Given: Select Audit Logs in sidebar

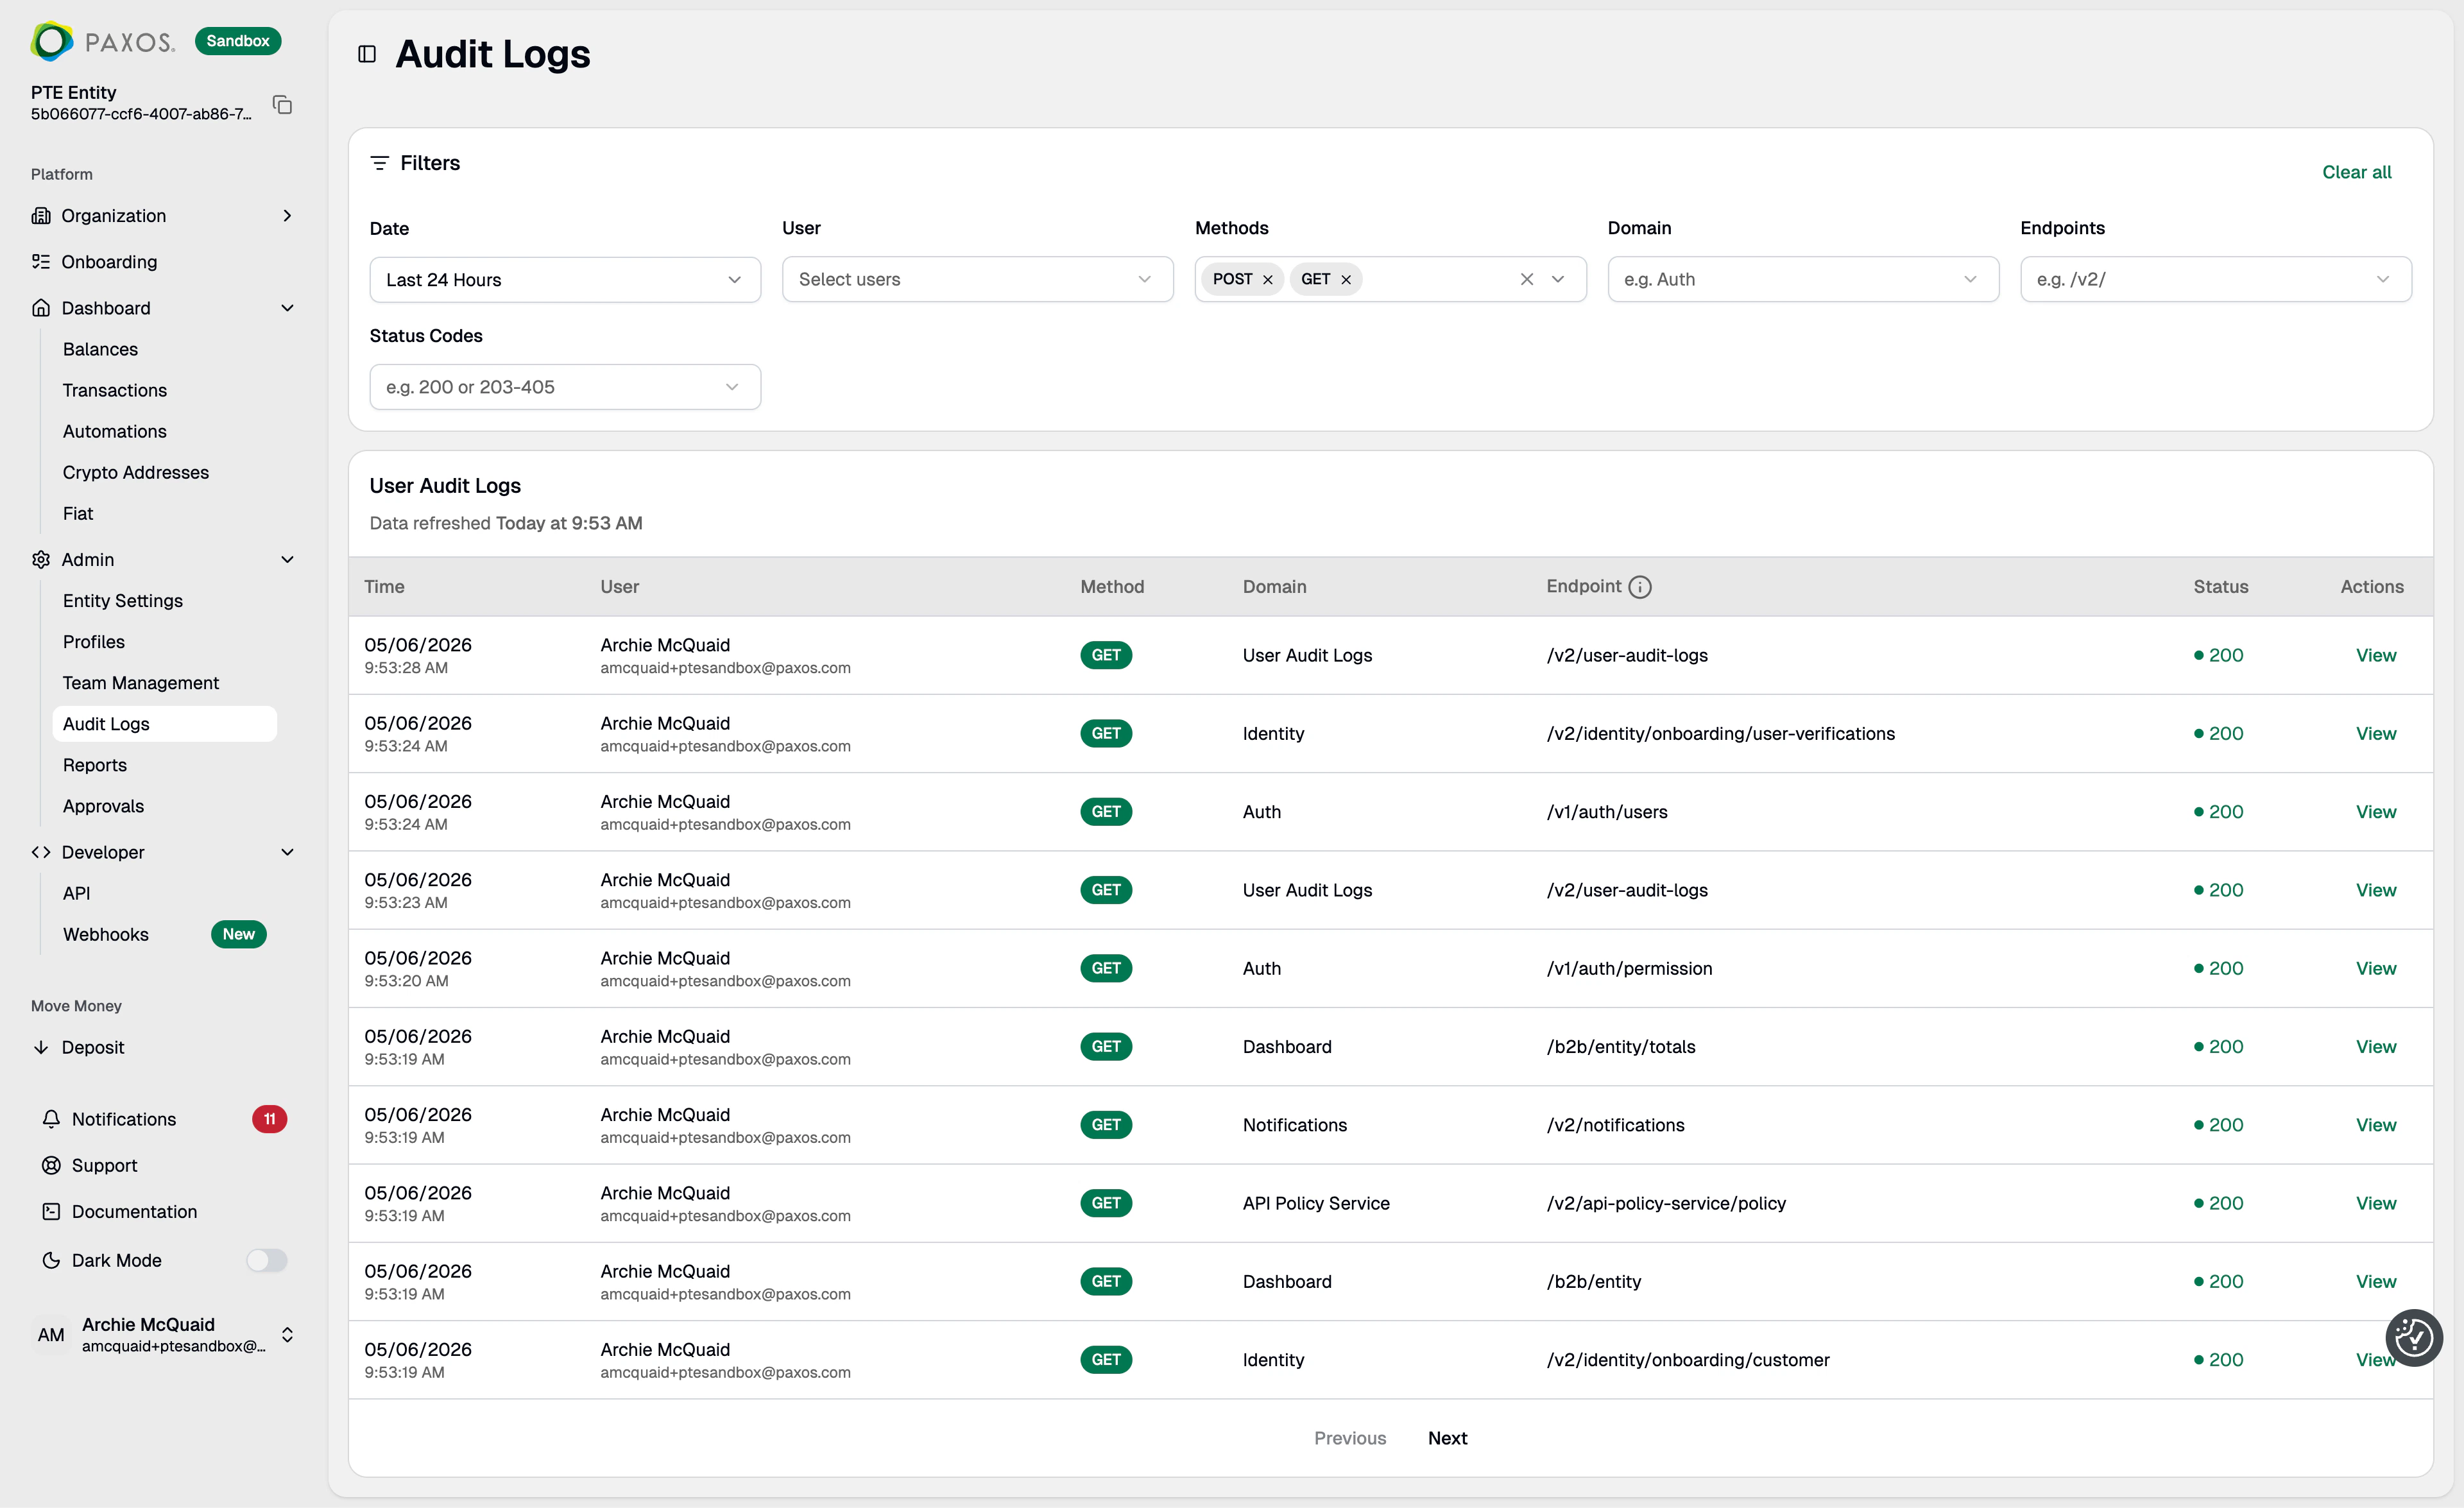Looking at the screenshot, I should point(165,724).
